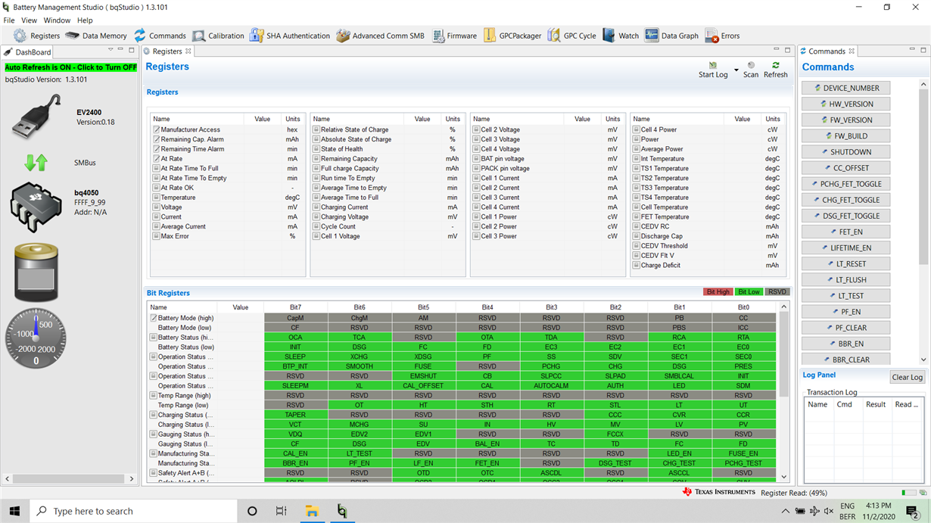Open the Calibration tool

point(218,36)
